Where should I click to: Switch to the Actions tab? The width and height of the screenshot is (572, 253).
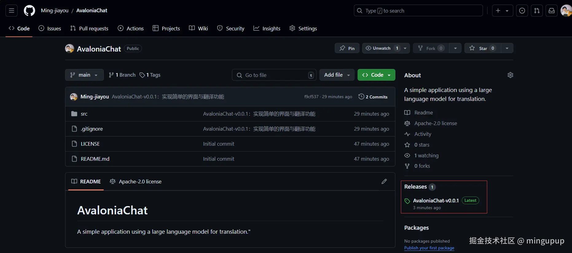click(131, 29)
